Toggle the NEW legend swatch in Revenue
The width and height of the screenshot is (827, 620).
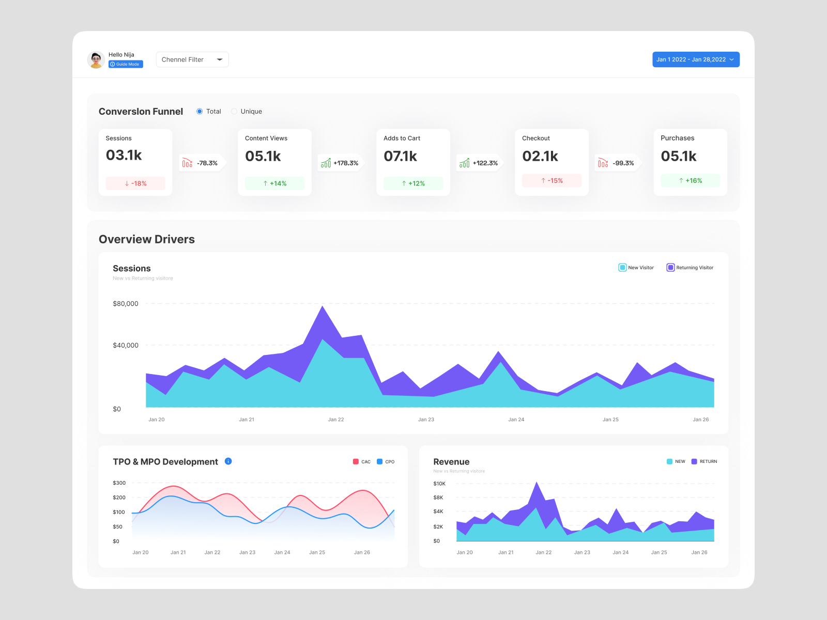[x=669, y=461]
